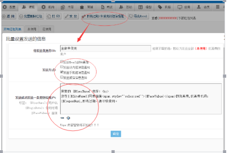Viewport: 229px width, 153px height.
Task: Switch to the 未使用 tab
Action: coord(32,29)
